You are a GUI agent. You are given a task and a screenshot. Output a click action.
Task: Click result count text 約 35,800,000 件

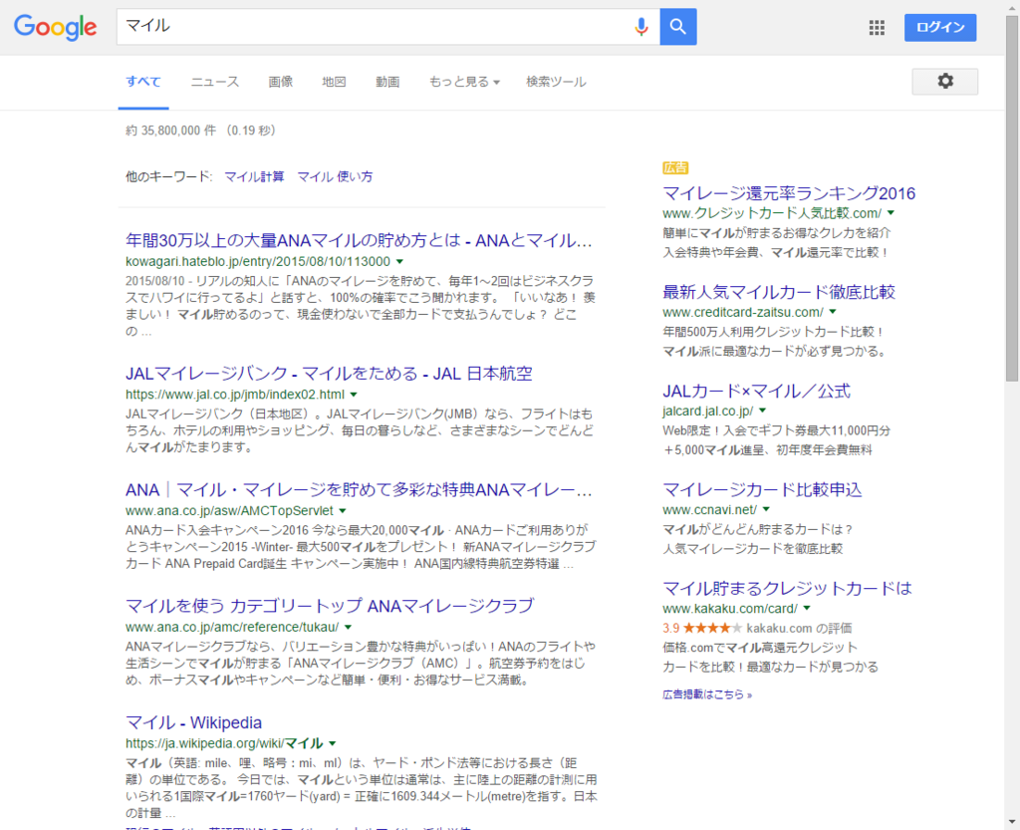tap(171, 131)
